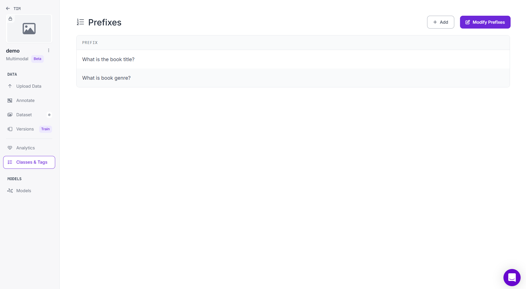This screenshot has height=289, width=526.
Task: Click the Dataset images icon
Action: 10,115
